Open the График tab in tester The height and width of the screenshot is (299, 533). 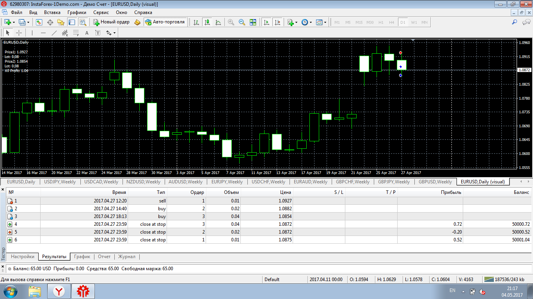(82, 257)
